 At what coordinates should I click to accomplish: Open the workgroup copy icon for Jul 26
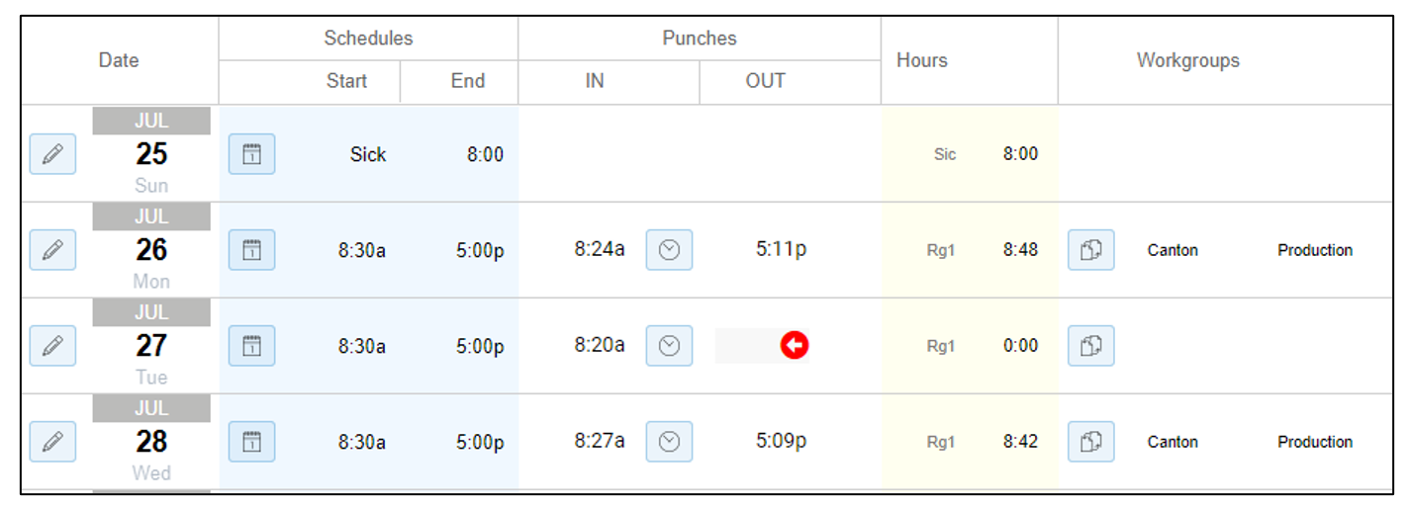(1091, 250)
